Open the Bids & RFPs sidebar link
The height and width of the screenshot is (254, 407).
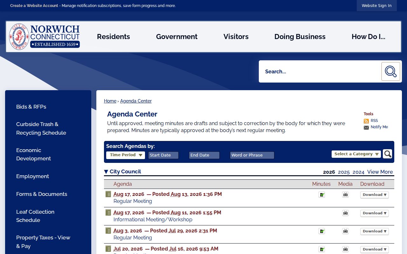click(31, 107)
